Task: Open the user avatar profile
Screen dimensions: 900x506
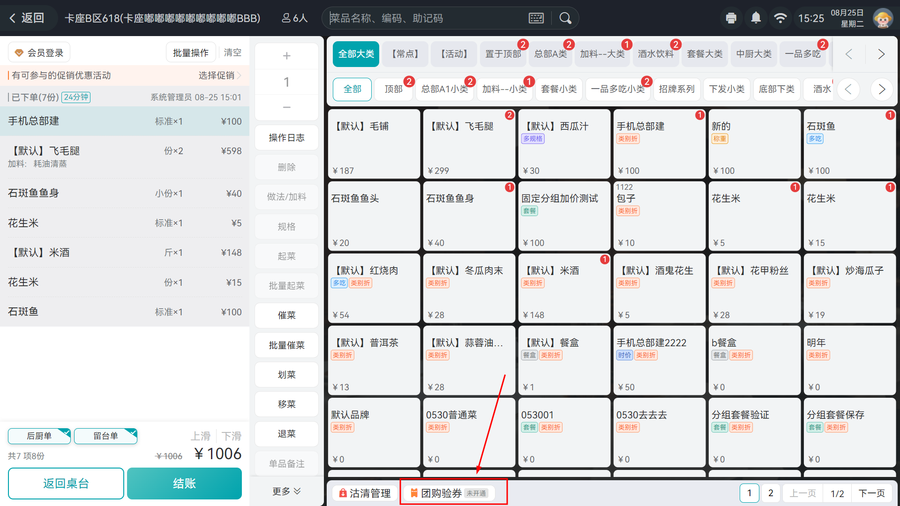Action: [883, 18]
